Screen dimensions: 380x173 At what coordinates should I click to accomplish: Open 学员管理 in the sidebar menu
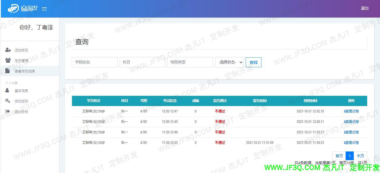pyautogui.click(x=21, y=61)
